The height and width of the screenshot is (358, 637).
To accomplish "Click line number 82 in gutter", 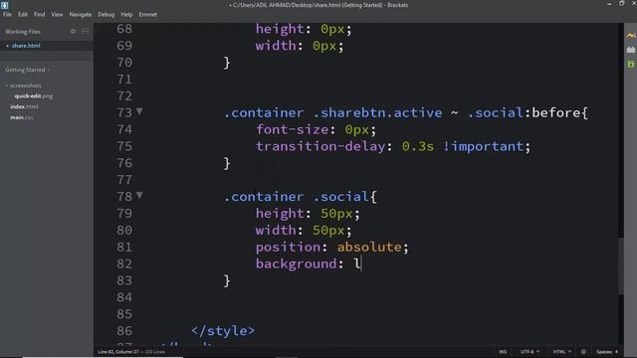I will (124, 264).
